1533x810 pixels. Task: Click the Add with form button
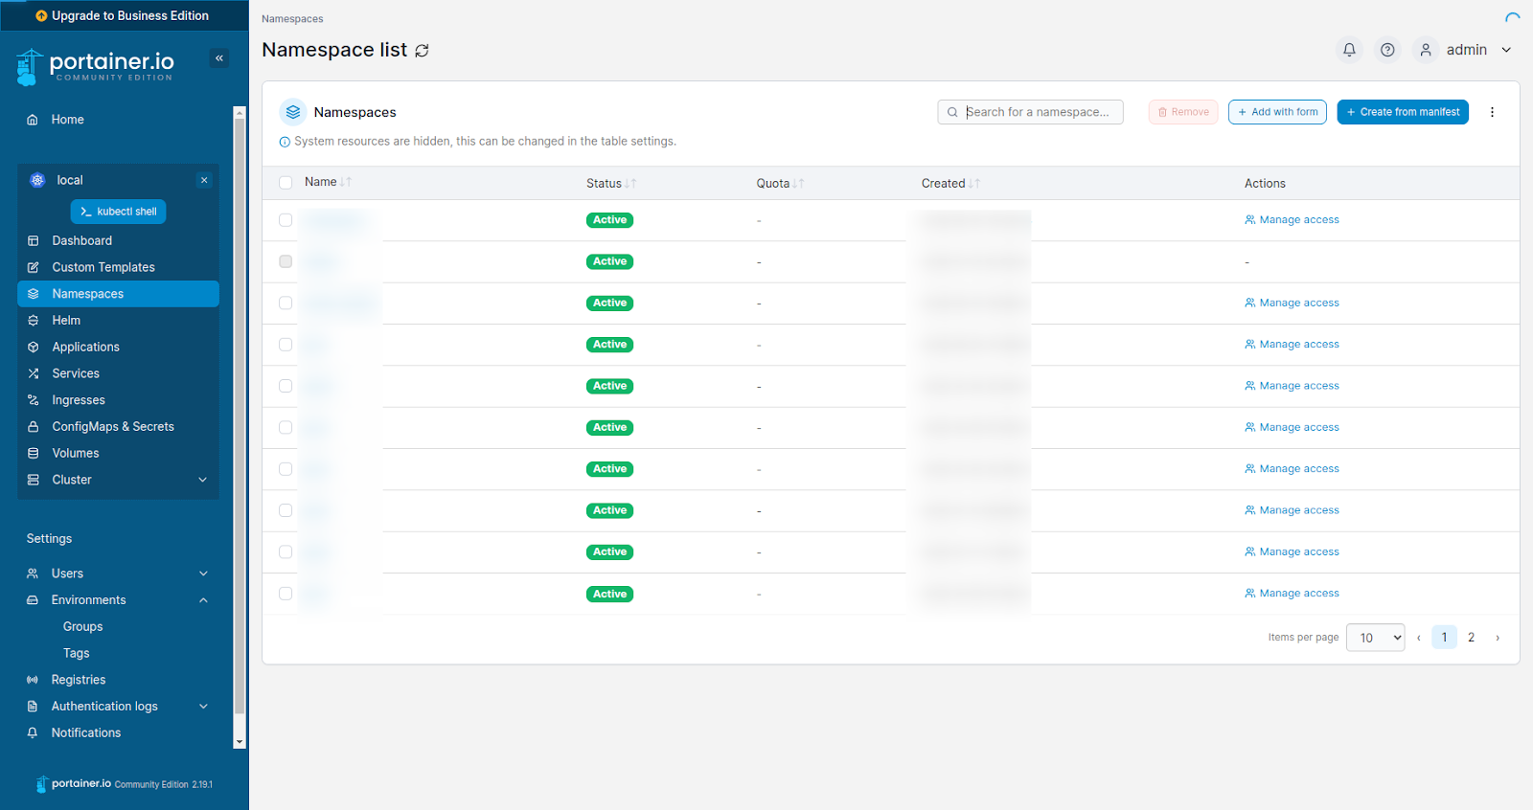[1277, 112]
